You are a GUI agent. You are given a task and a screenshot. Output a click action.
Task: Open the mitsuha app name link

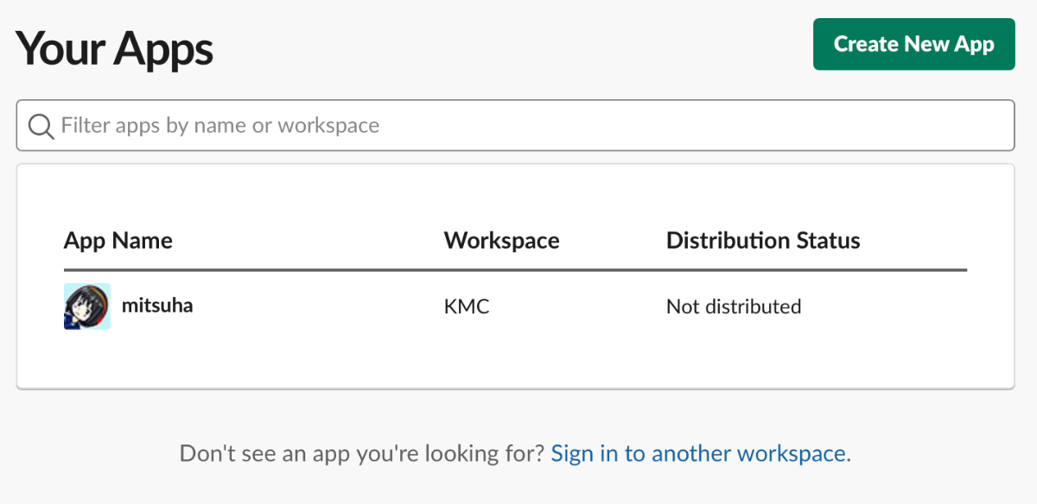[x=157, y=305]
